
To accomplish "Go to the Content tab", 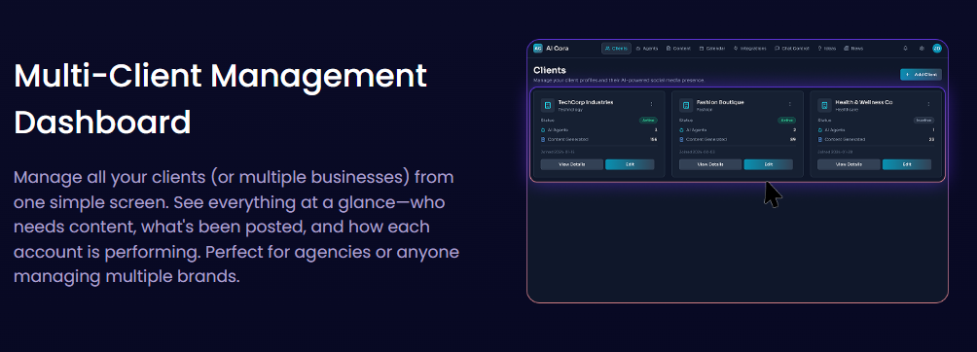I will pos(678,48).
